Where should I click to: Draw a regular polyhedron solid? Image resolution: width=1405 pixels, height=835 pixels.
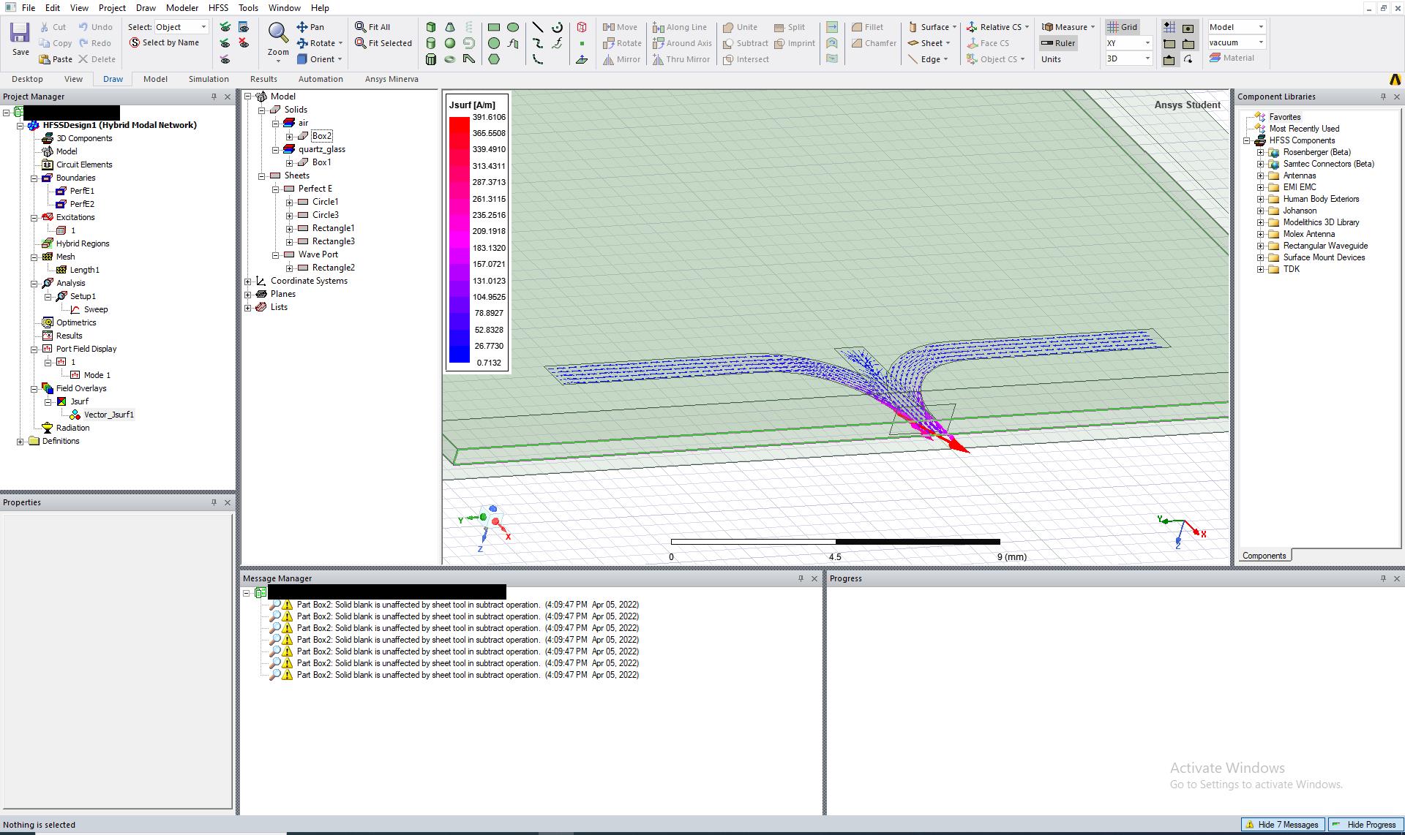click(x=431, y=59)
